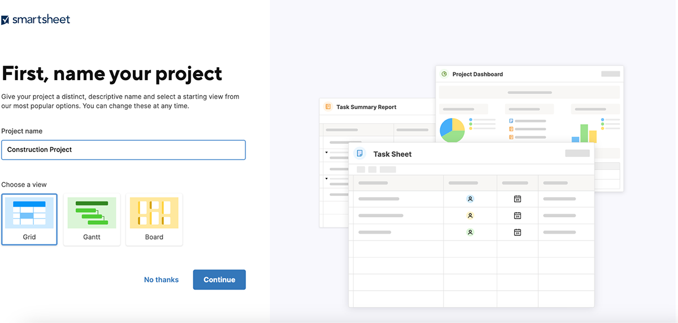Choose the Gantt view option
Image resolution: width=678 pixels, height=323 pixels.
(92, 220)
